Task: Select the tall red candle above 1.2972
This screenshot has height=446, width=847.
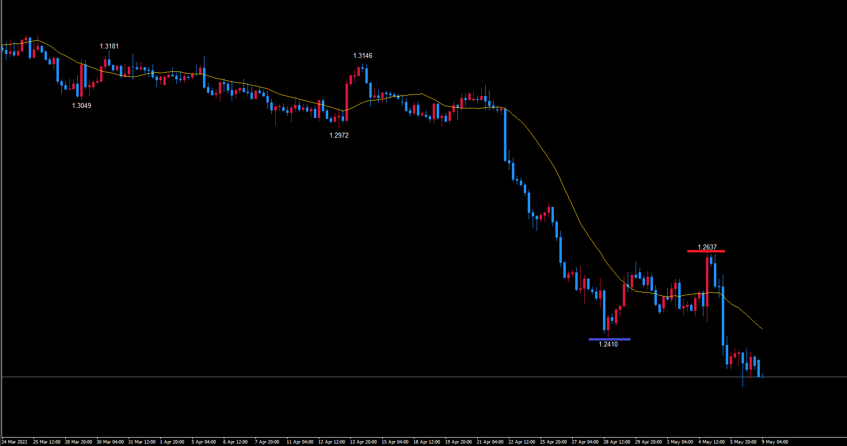Action: [x=347, y=101]
